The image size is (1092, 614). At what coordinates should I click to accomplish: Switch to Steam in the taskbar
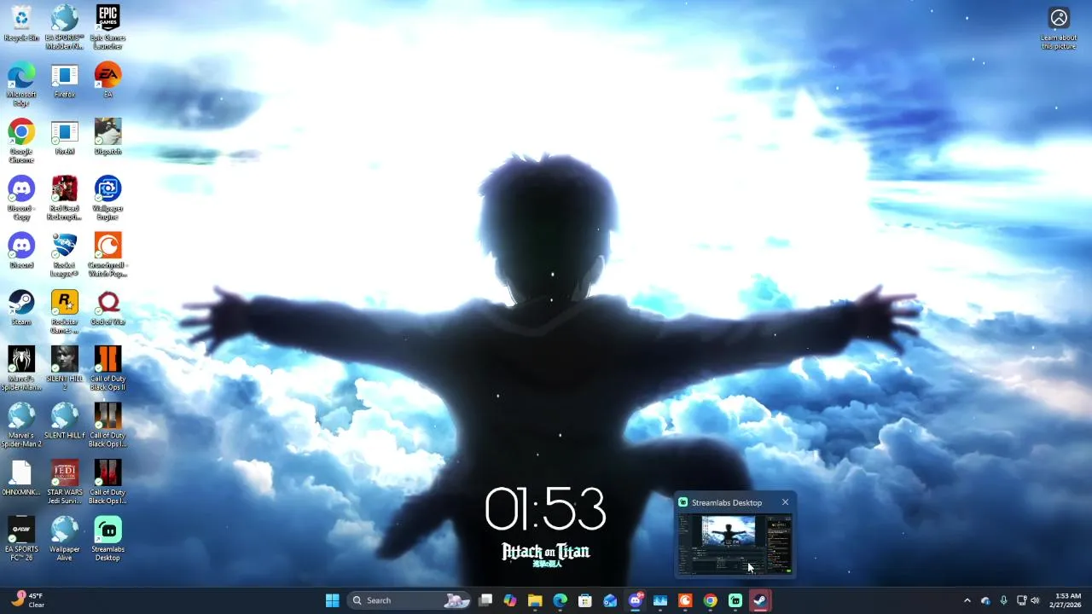tap(760, 600)
